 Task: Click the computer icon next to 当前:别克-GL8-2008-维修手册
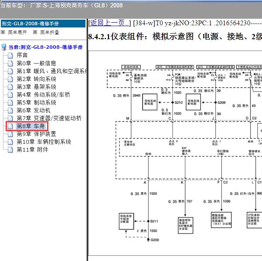4,47
